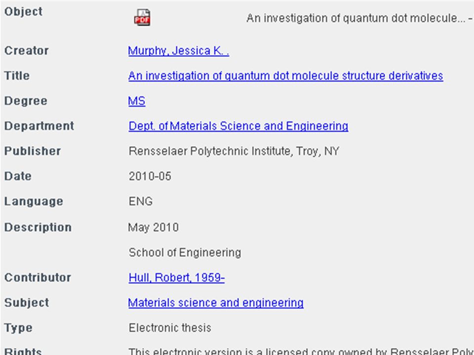This screenshot has width=474, height=355.
Task: Follow the MS degree link
Action: [x=137, y=101]
